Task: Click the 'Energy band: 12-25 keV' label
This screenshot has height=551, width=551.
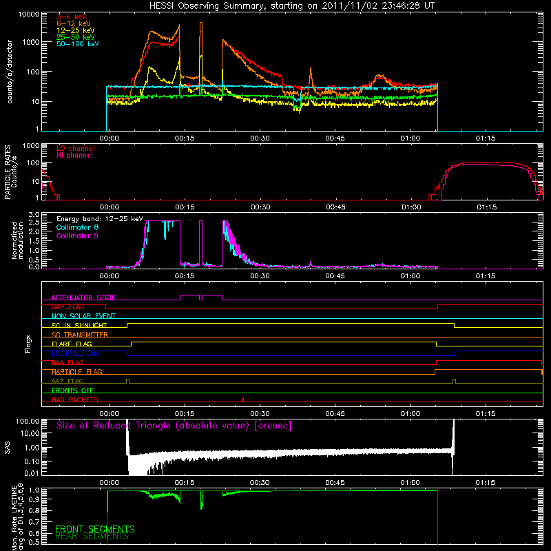Action: pos(100,219)
